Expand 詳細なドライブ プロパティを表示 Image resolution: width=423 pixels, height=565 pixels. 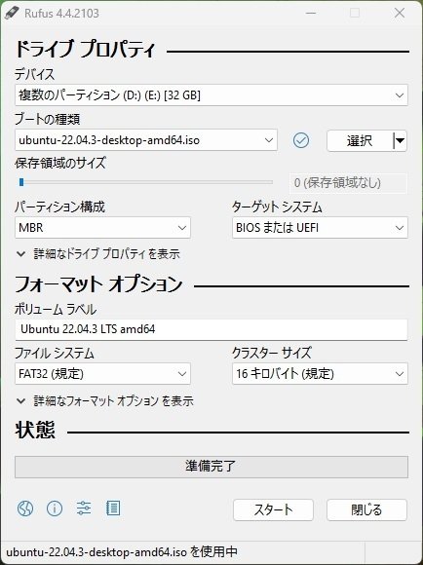[x=98, y=254]
